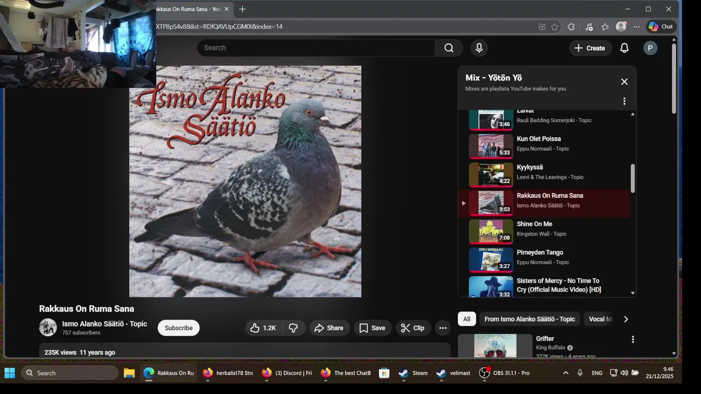701x394 pixels.
Task: Save the video to a playlist
Action: [372, 328]
